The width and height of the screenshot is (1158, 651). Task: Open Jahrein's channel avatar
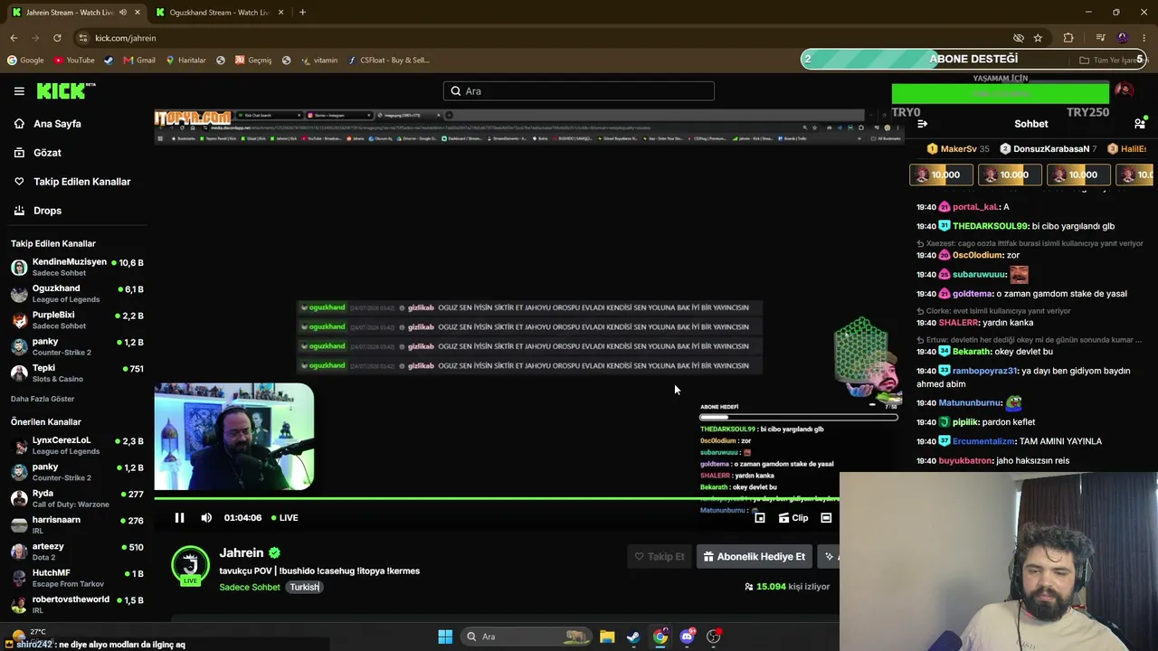click(x=190, y=566)
